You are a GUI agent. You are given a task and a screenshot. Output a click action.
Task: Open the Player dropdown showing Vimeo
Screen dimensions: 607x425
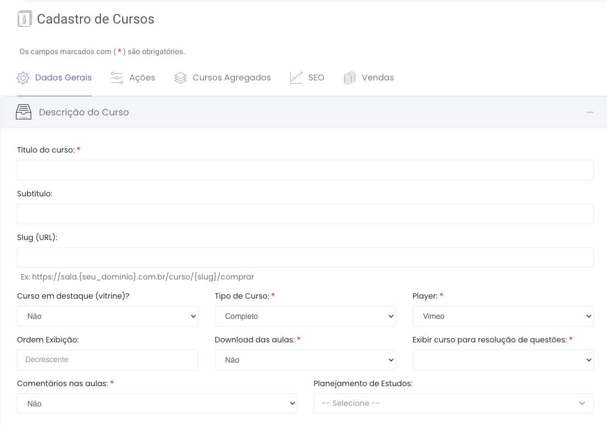[x=502, y=316]
